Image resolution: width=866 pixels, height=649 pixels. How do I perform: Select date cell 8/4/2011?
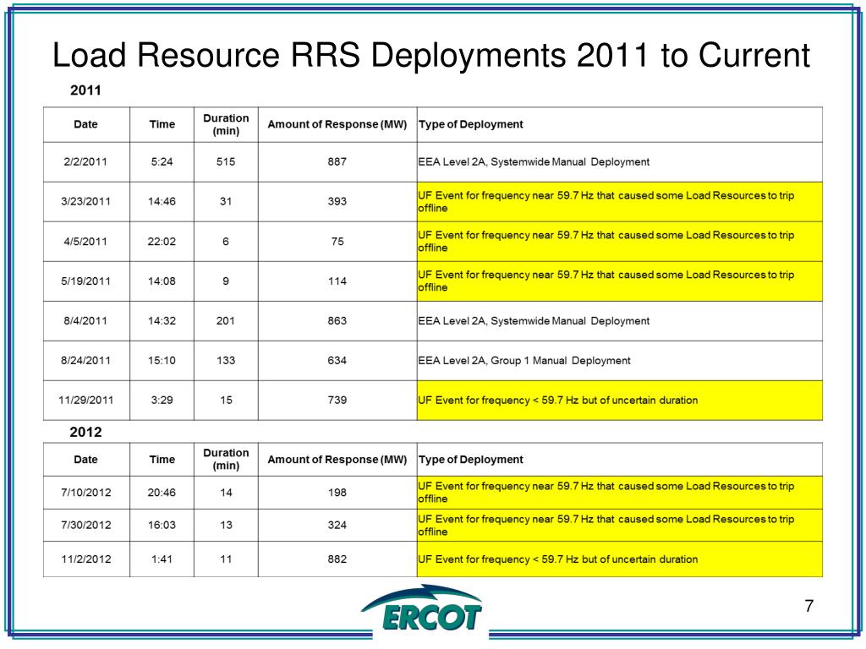[85, 320]
